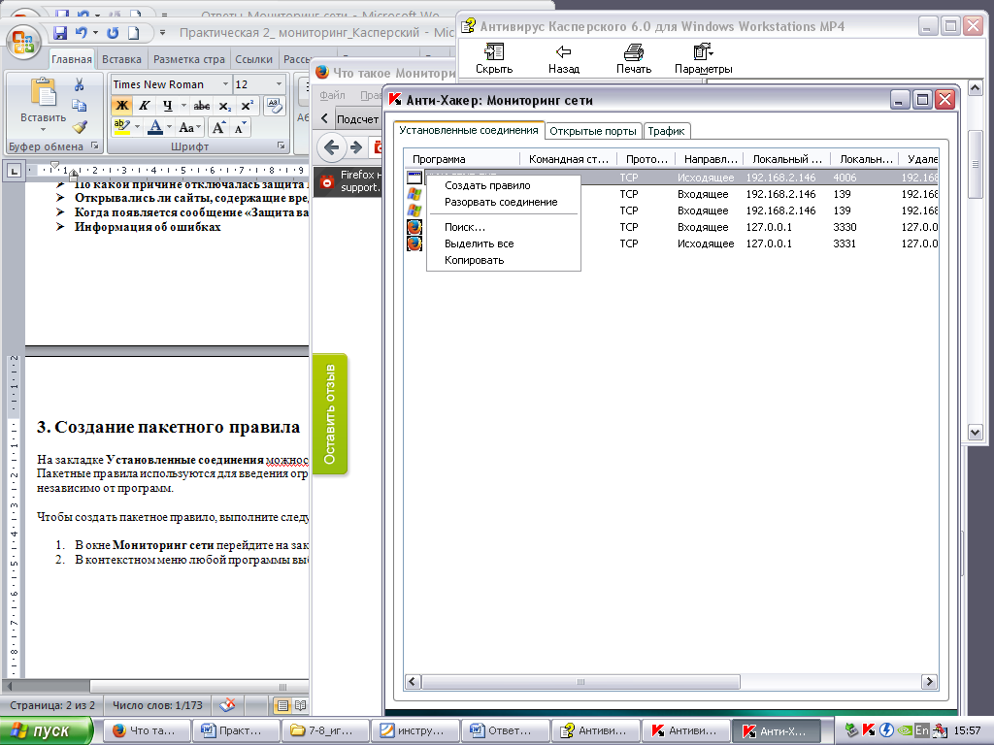Redo the action in Word toolbar
Image resolution: width=994 pixels, height=745 pixels.
coord(113,32)
